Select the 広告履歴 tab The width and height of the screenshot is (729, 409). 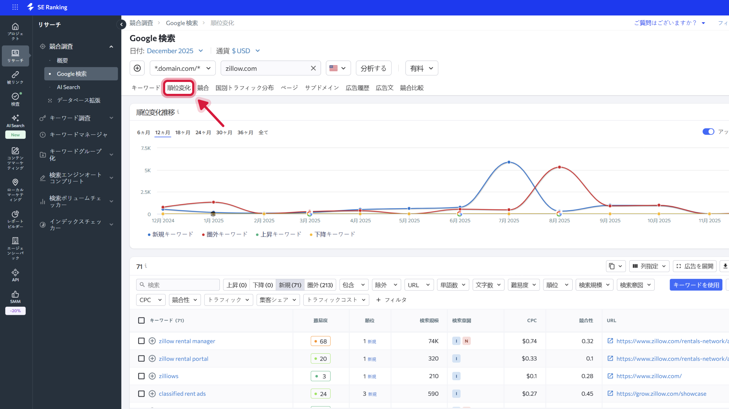pos(357,88)
